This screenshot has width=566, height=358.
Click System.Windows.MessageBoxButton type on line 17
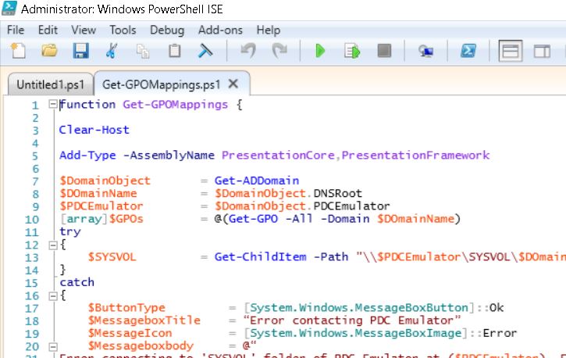(x=359, y=307)
